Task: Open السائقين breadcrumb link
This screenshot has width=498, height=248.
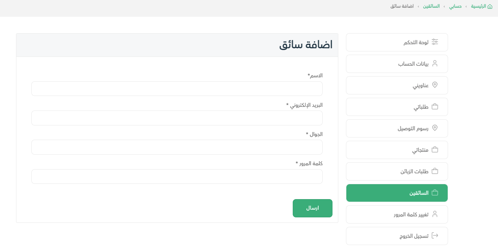Action: click(x=431, y=7)
